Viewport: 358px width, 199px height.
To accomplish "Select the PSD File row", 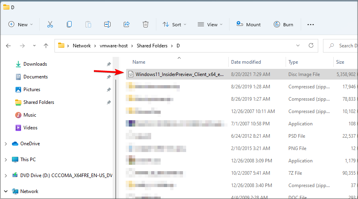I will click(242, 136).
